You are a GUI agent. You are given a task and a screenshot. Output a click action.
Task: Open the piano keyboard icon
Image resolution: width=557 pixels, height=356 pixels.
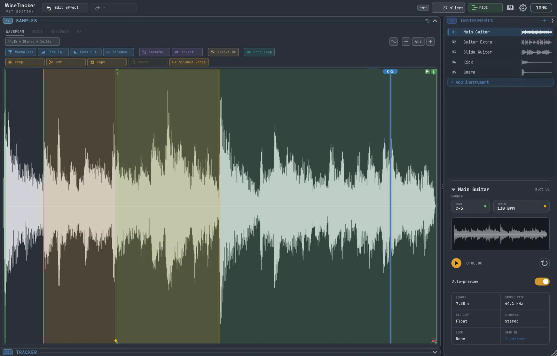point(510,8)
